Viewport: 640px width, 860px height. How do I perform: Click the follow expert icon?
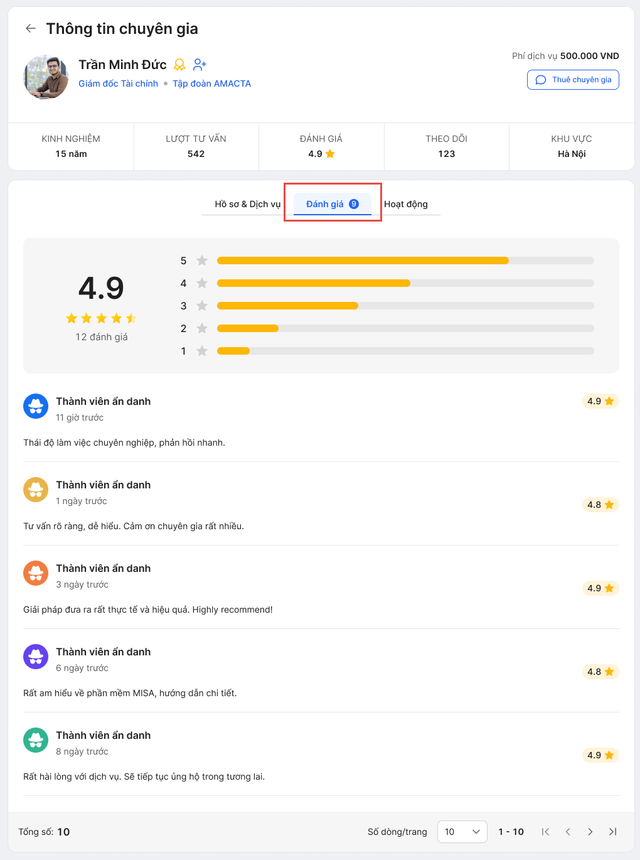pos(200,65)
